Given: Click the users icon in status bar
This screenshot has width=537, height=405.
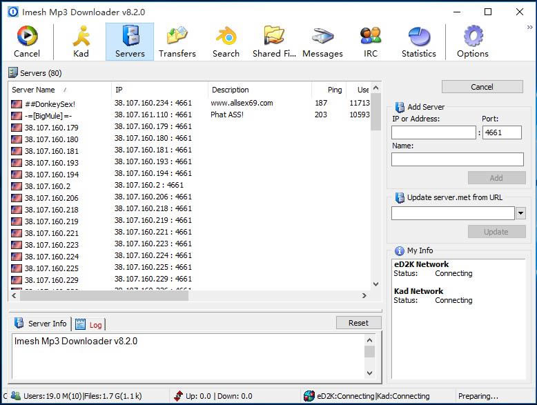Looking at the screenshot, I should pos(16,396).
